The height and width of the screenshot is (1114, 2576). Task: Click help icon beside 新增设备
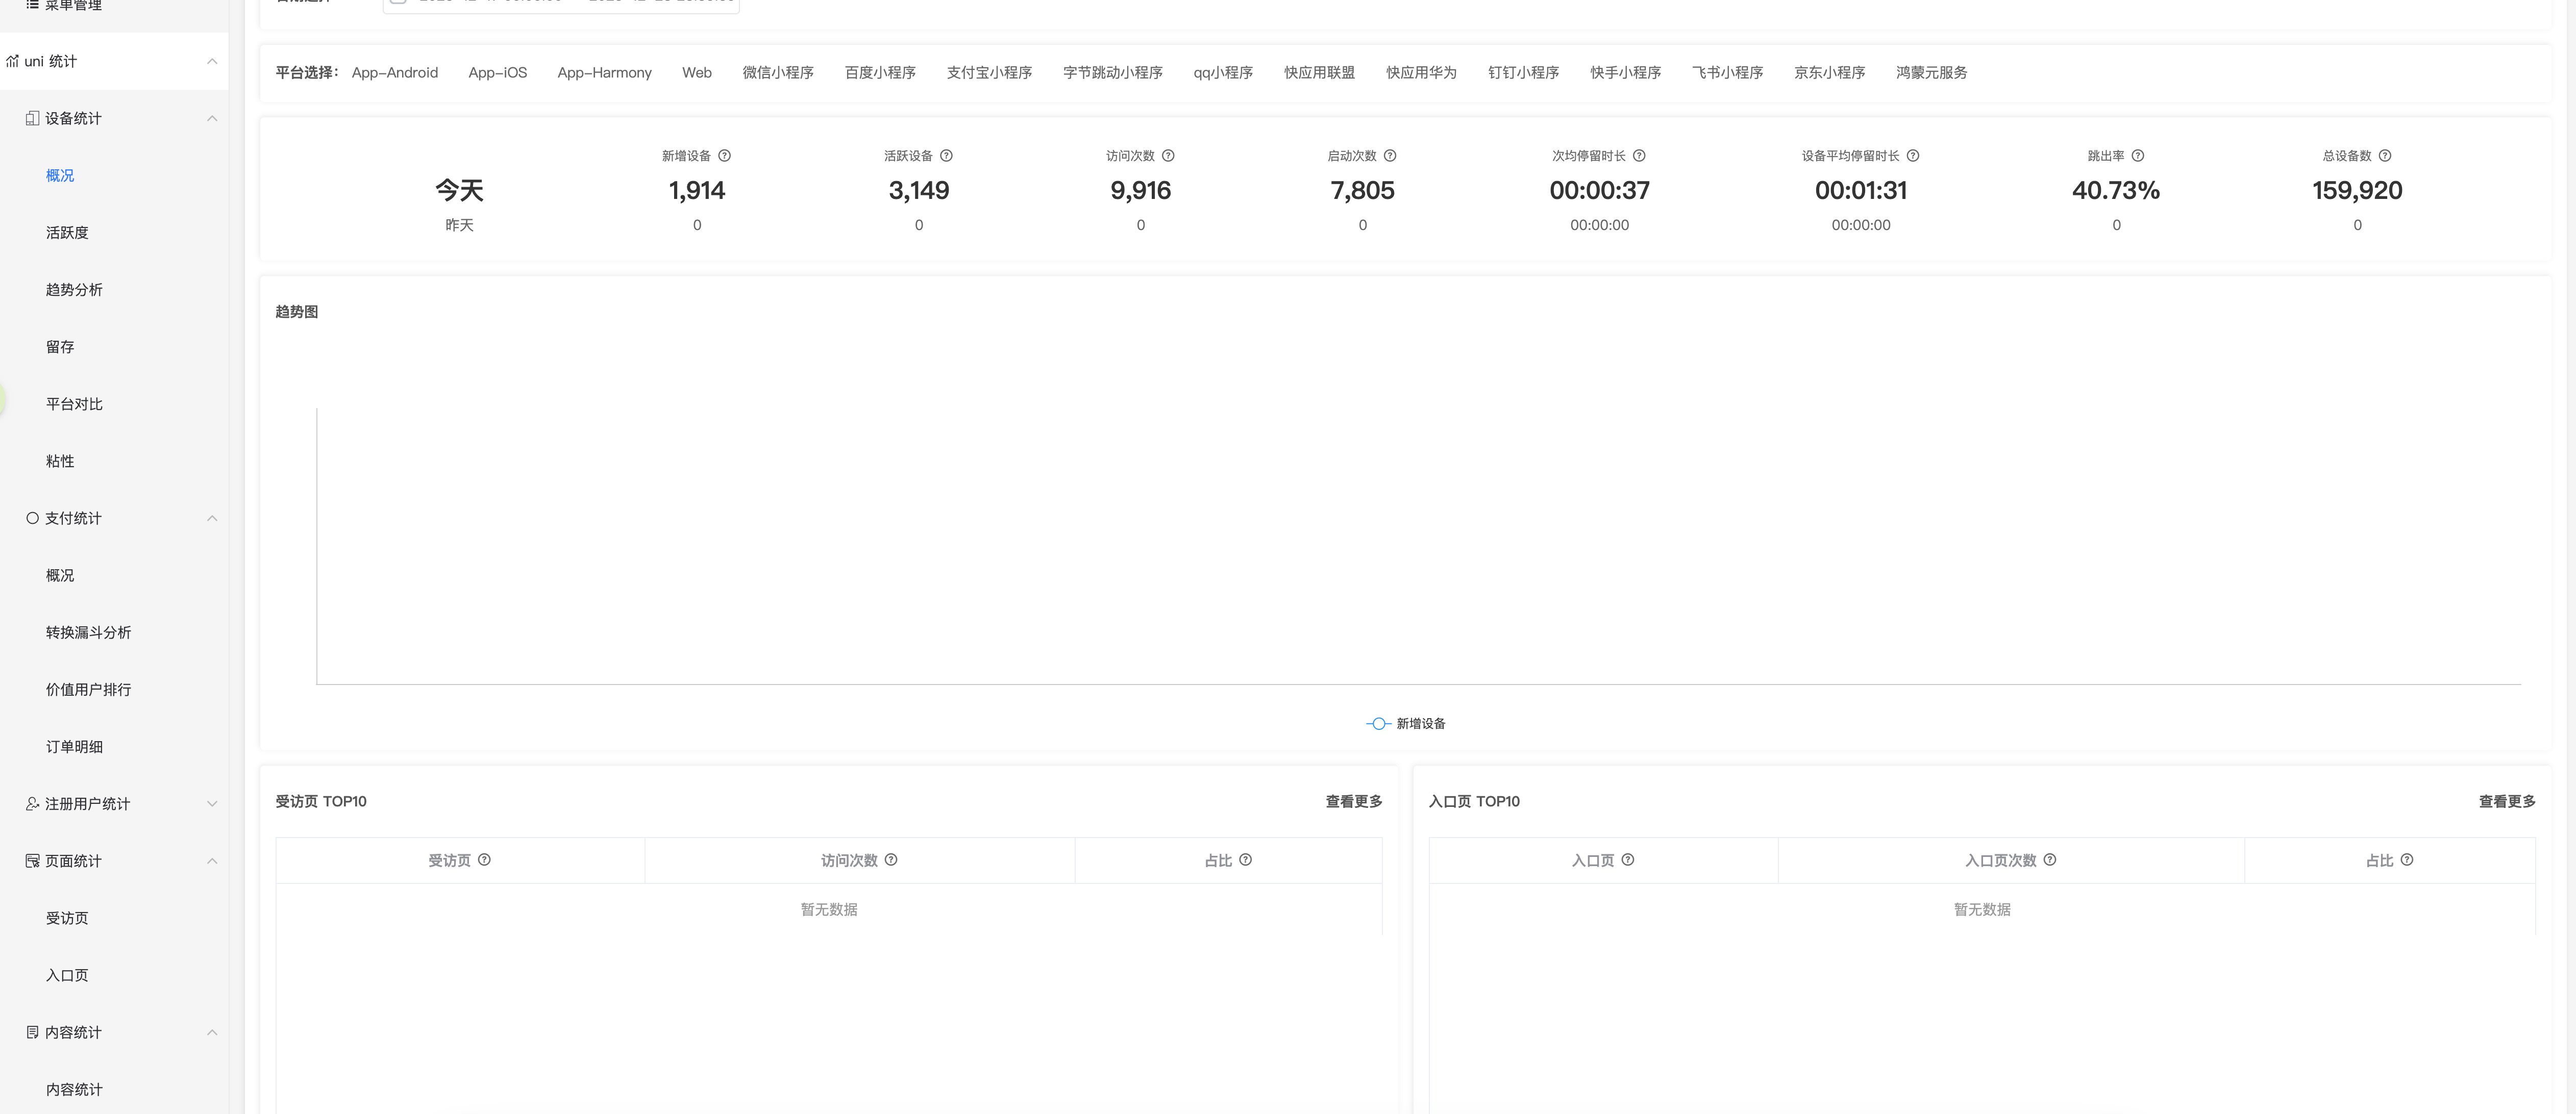(x=725, y=156)
